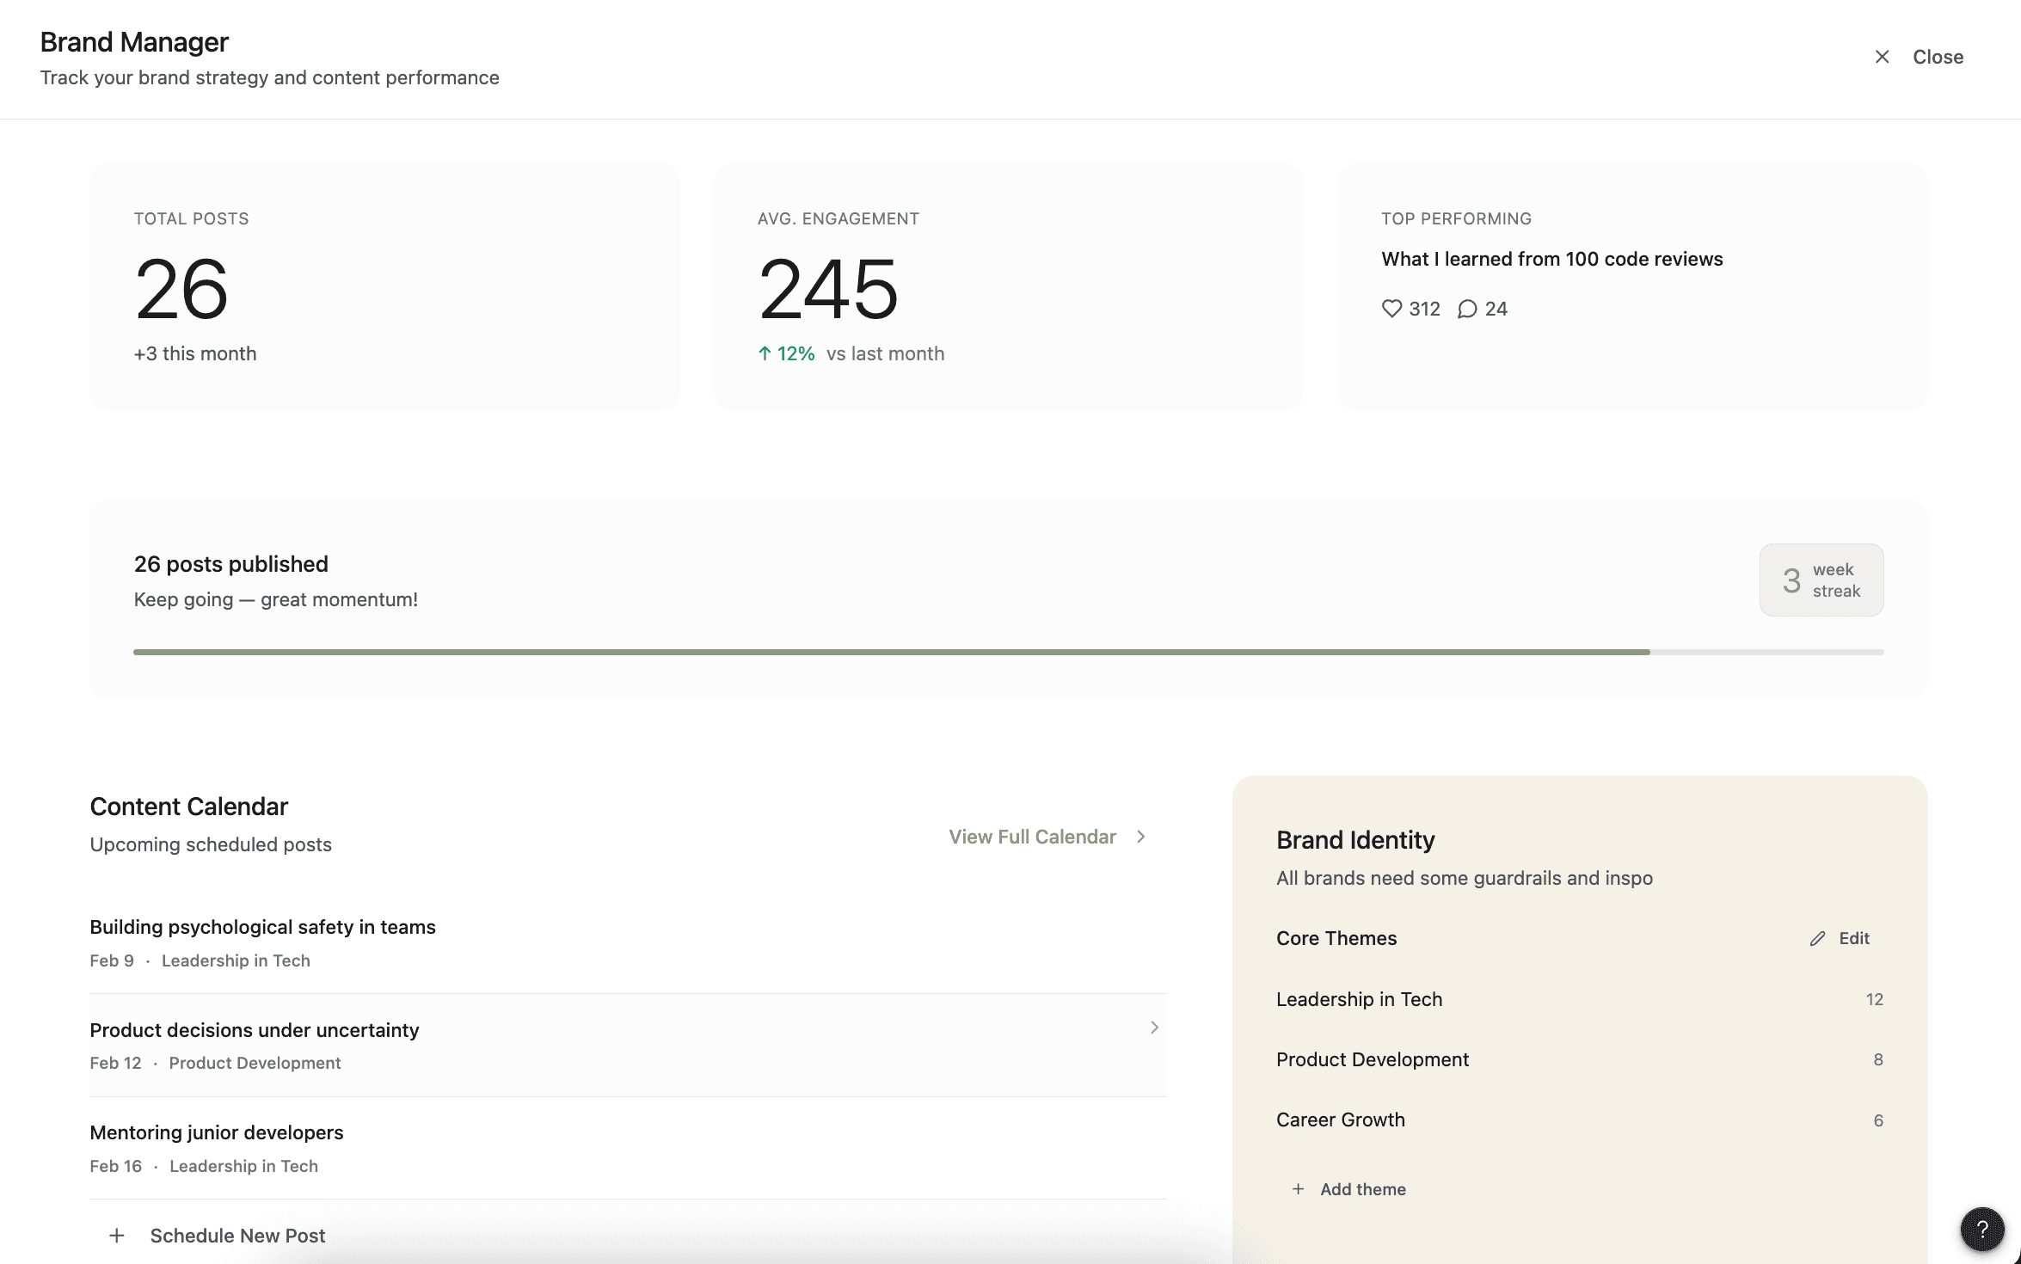
Task: Click Add theme in Brand Identity
Action: [1362, 1189]
